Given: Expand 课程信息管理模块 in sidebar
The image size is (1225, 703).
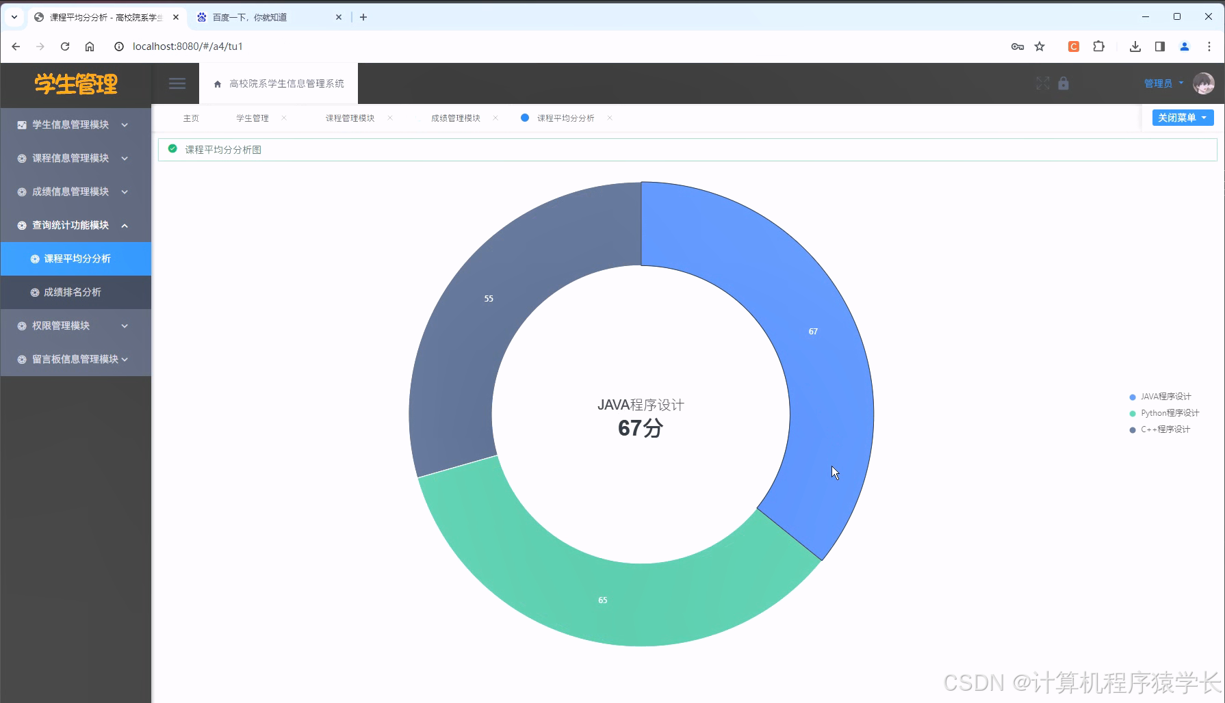Looking at the screenshot, I should pos(76,158).
